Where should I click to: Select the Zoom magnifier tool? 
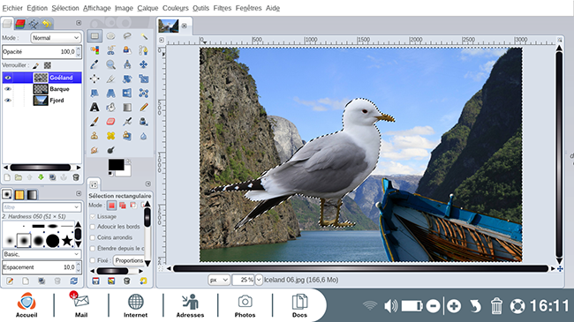111,64
